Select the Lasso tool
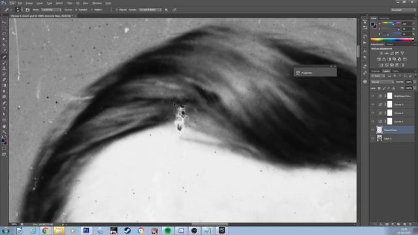 point(5,33)
